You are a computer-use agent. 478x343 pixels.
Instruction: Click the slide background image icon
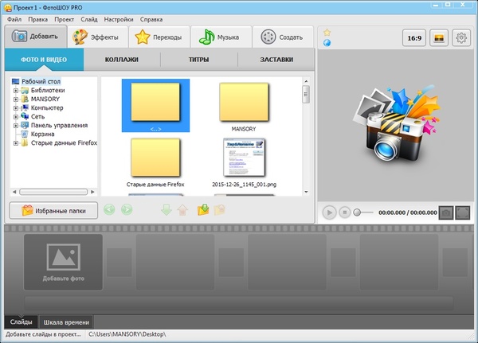pos(437,37)
